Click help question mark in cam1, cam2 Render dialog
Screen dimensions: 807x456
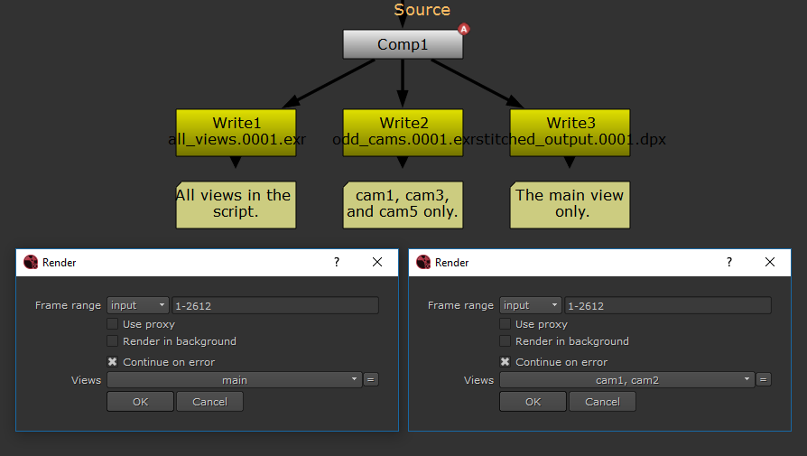(x=729, y=262)
